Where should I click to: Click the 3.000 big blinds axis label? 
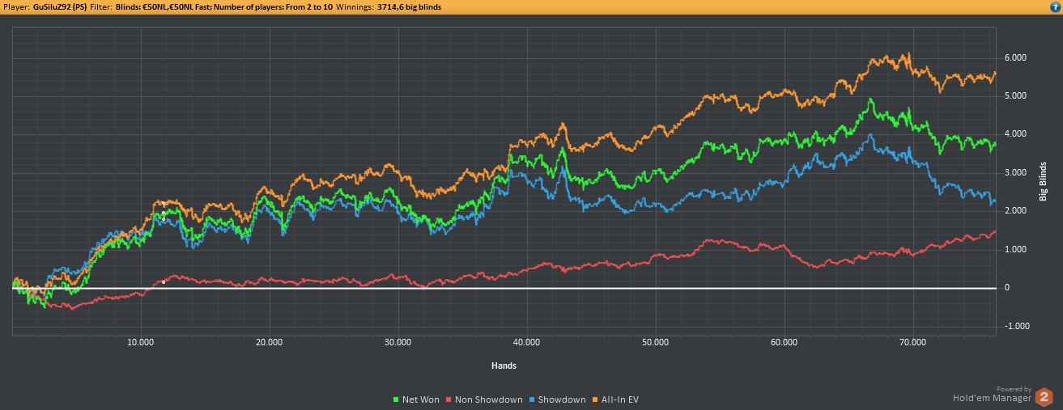[x=1015, y=173]
